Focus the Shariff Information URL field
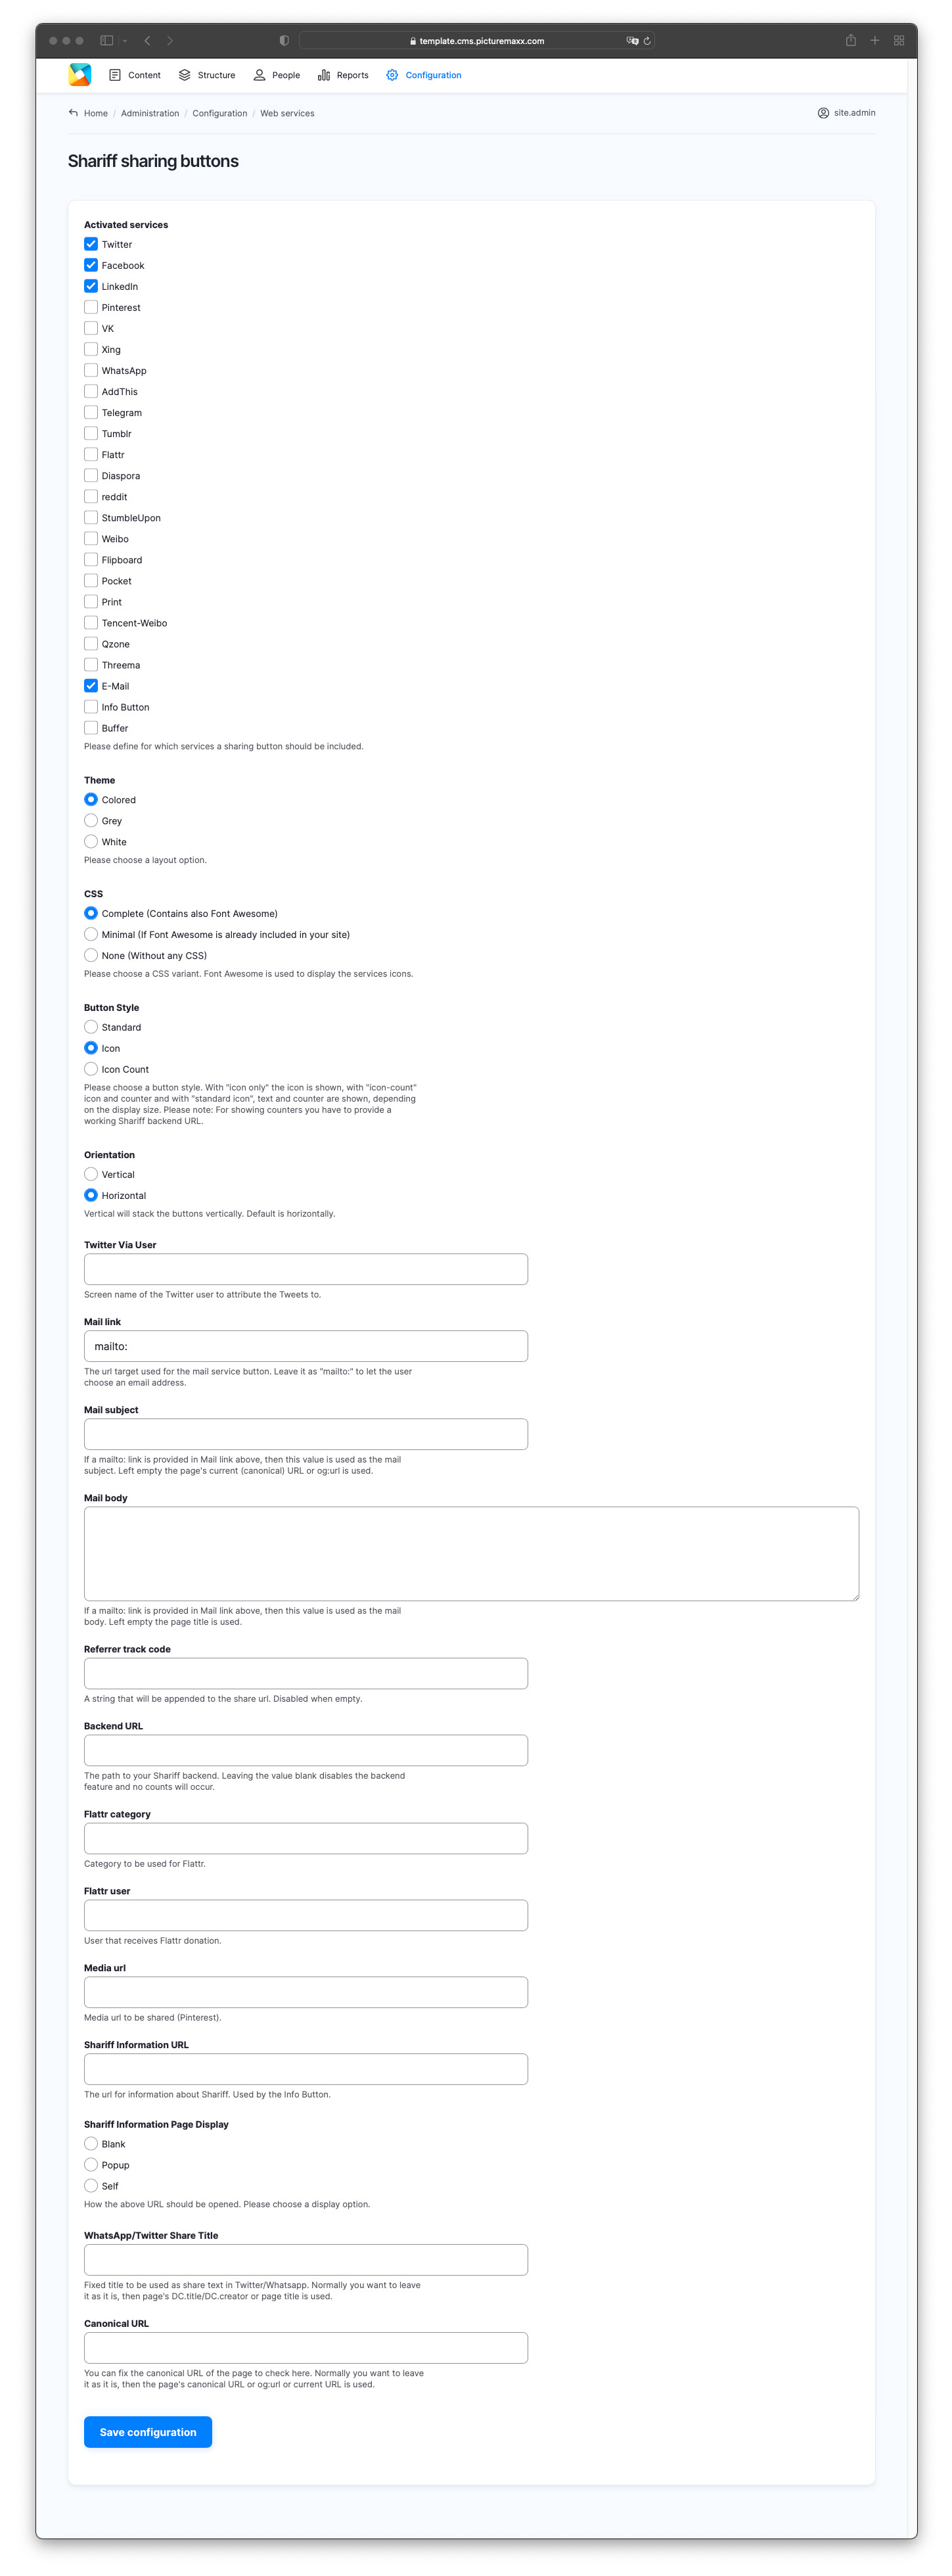952x2576 pixels. click(x=306, y=2070)
